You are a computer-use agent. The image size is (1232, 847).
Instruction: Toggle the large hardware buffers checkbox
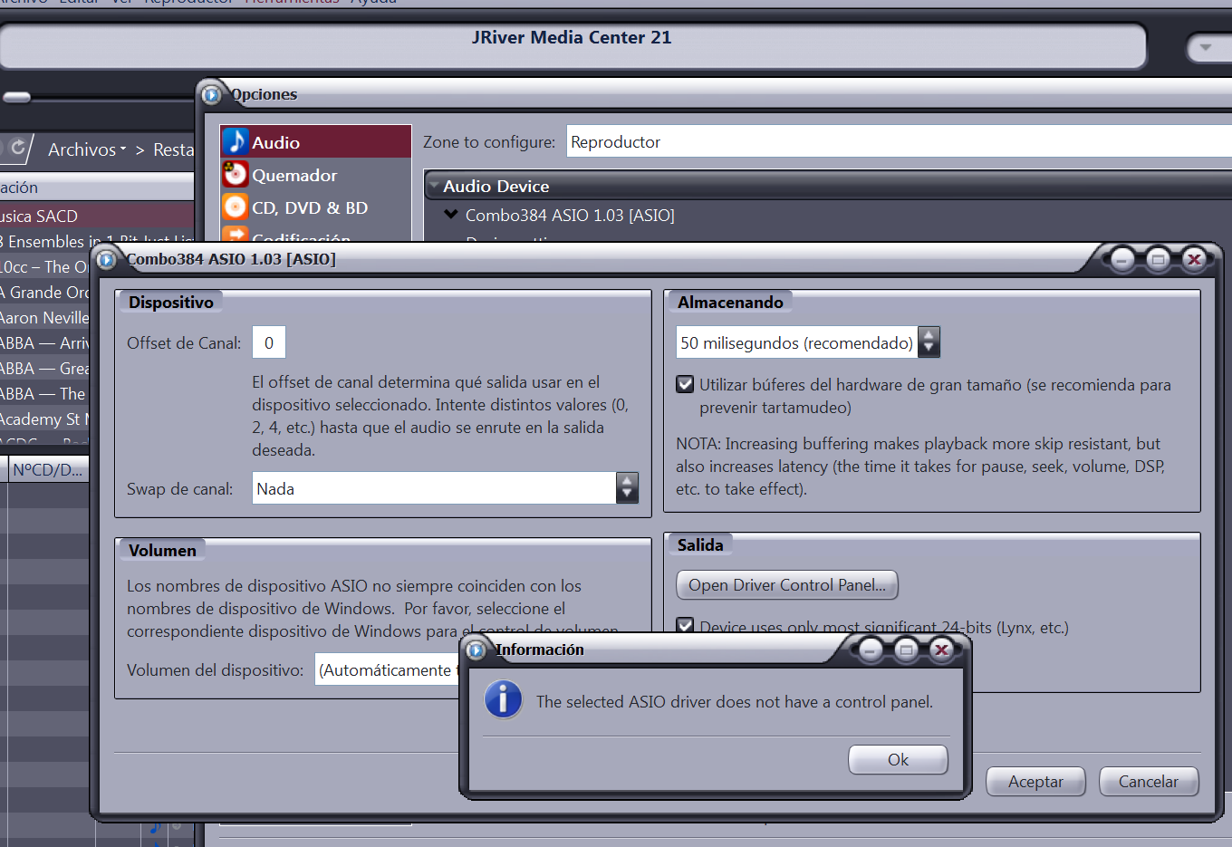686,384
